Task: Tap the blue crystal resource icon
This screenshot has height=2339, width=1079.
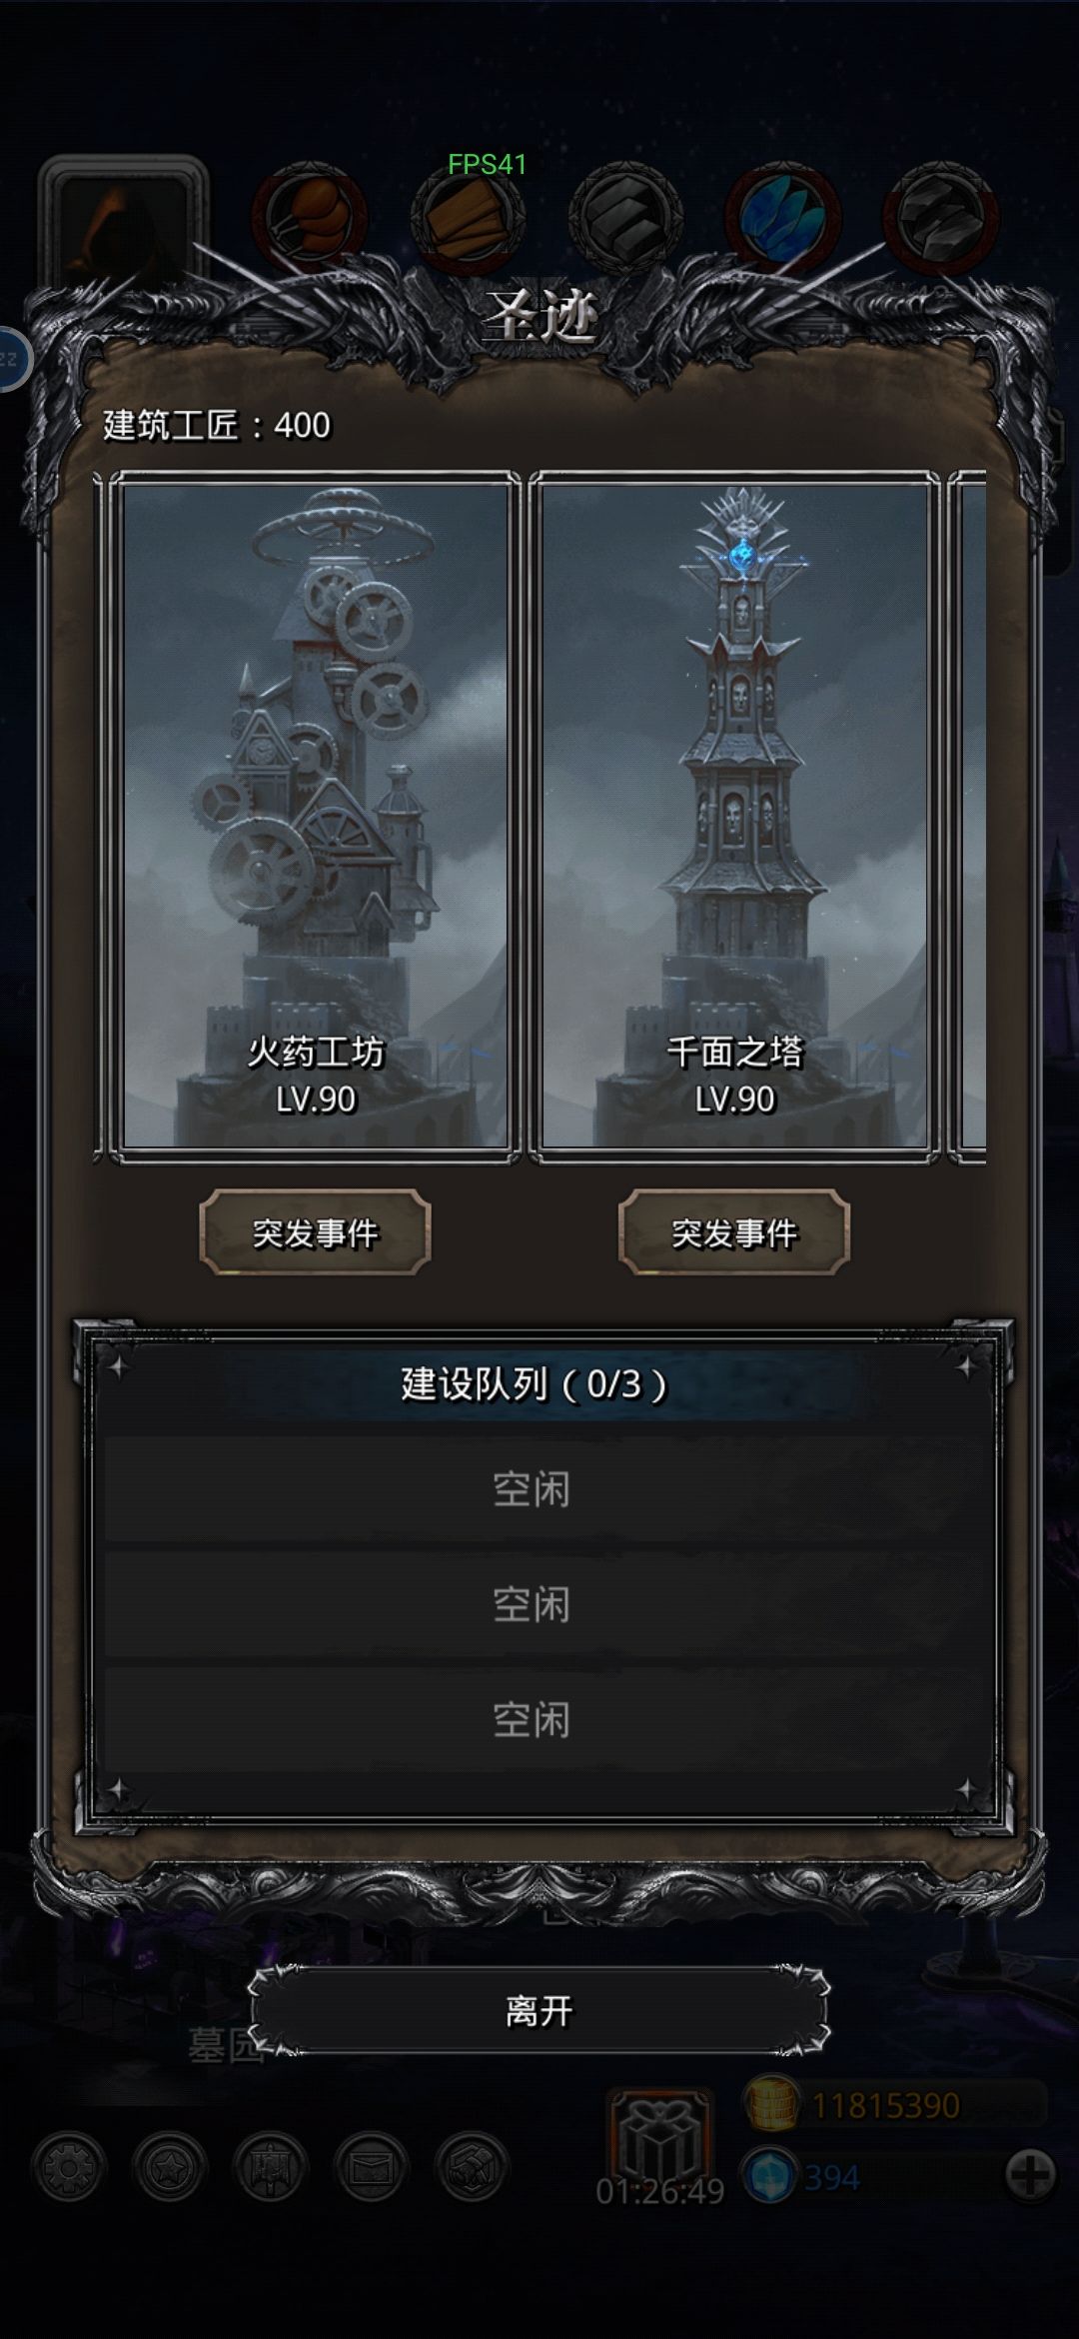Action: 783,218
